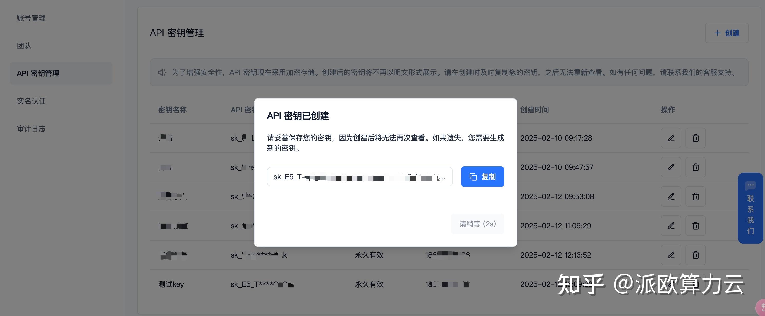Click the delete icon on the 2025-02-12 12:13:52 row

tap(695, 255)
